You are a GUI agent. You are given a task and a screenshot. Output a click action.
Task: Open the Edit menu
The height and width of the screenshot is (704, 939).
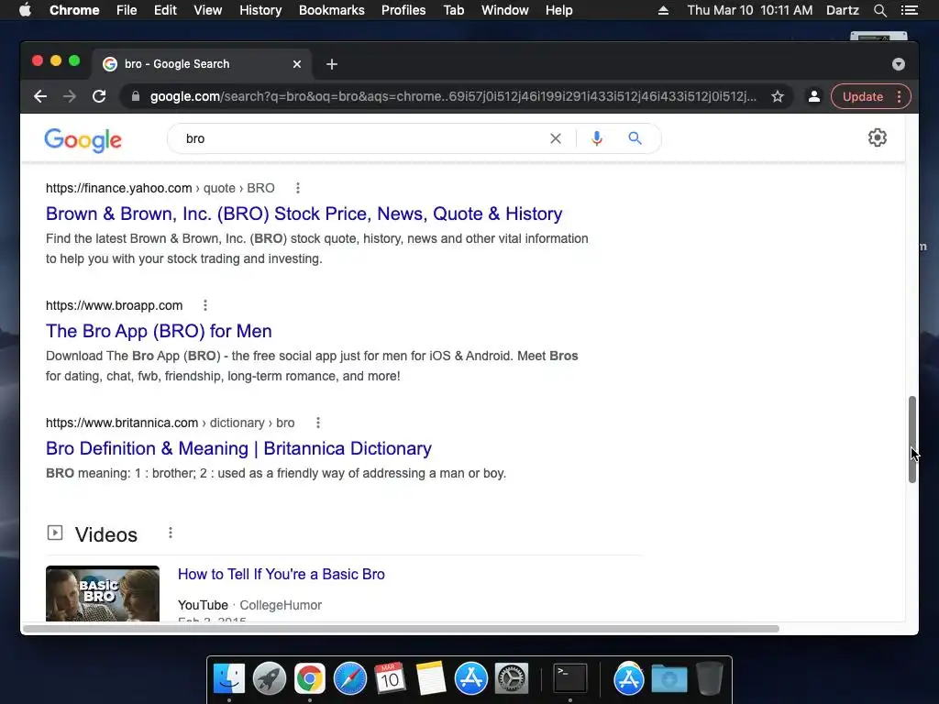[x=165, y=10]
